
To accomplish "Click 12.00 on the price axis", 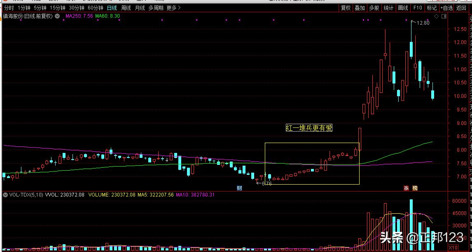I will pyautogui.click(x=460, y=42).
